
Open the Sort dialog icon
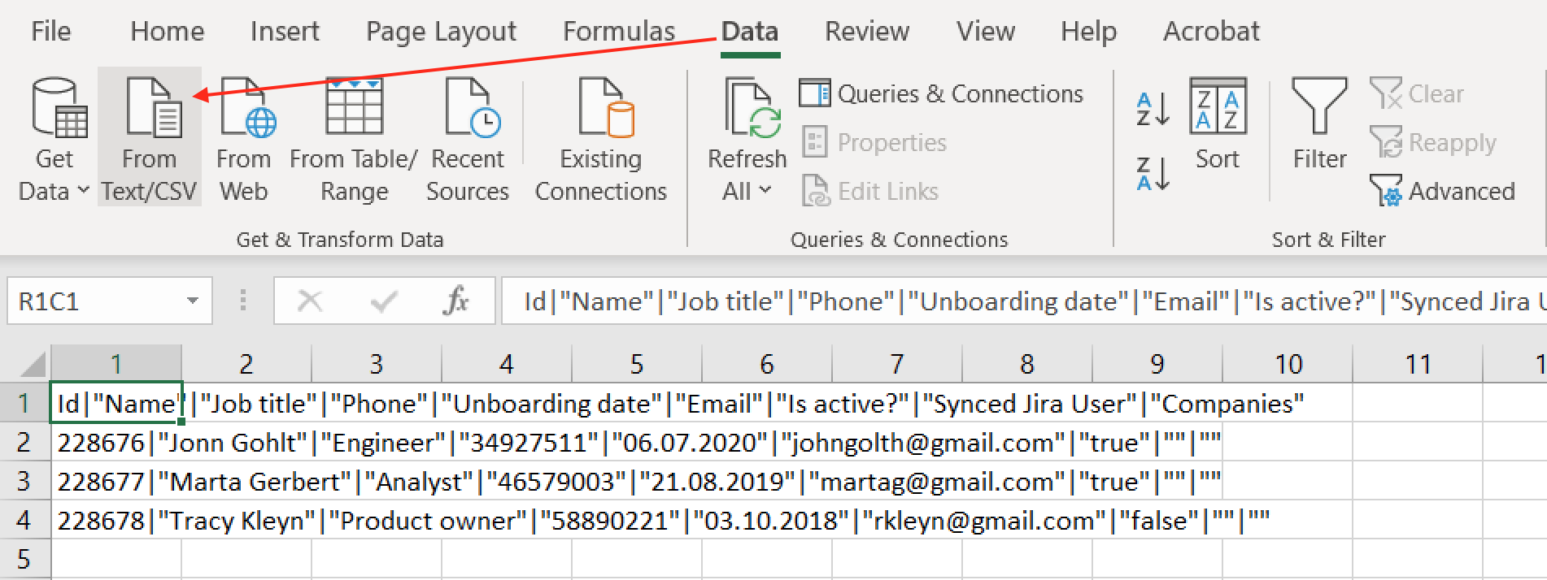(1217, 110)
